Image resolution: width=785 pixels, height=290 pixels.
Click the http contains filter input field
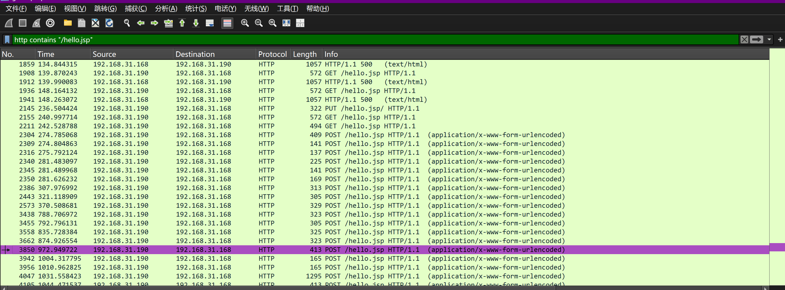pos(366,40)
